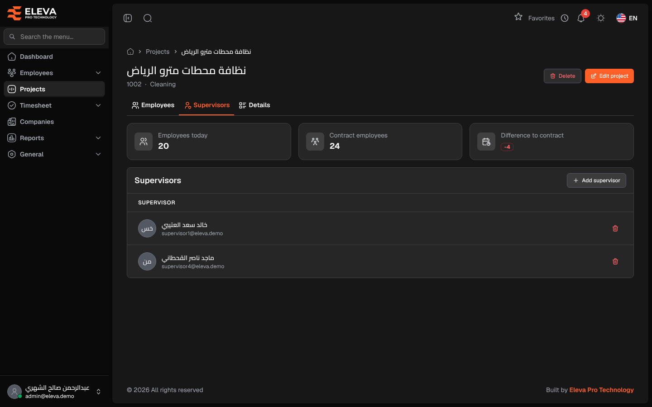Collapse the sidebar with the panel toggle icon
The image size is (652, 407).
click(128, 18)
